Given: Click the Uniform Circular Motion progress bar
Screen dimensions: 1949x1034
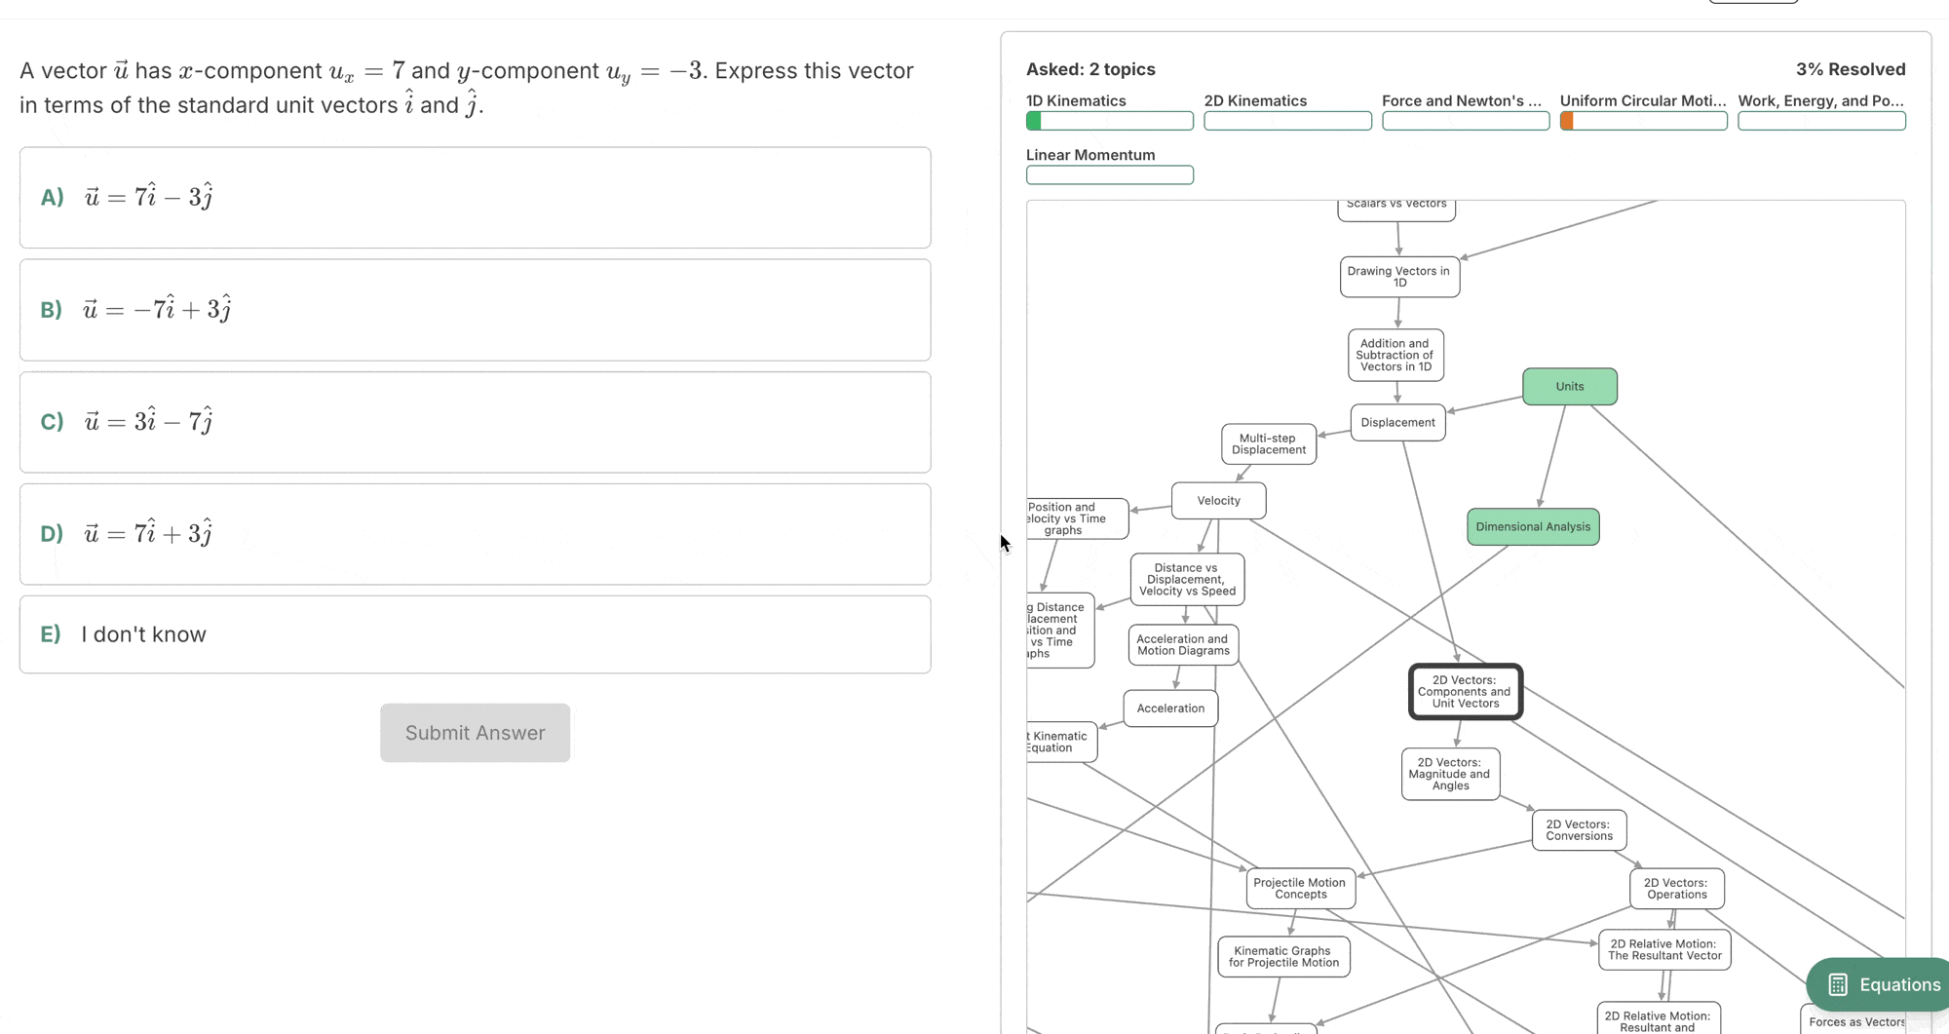Looking at the screenshot, I should (x=1642, y=121).
